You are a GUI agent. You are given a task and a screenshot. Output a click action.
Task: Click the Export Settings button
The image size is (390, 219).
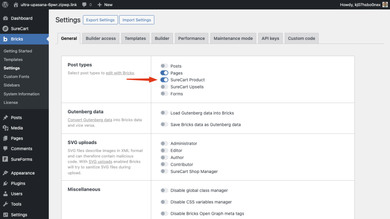tap(100, 20)
